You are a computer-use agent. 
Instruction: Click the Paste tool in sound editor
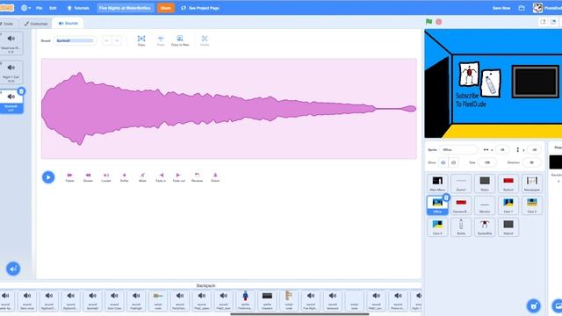(161, 40)
